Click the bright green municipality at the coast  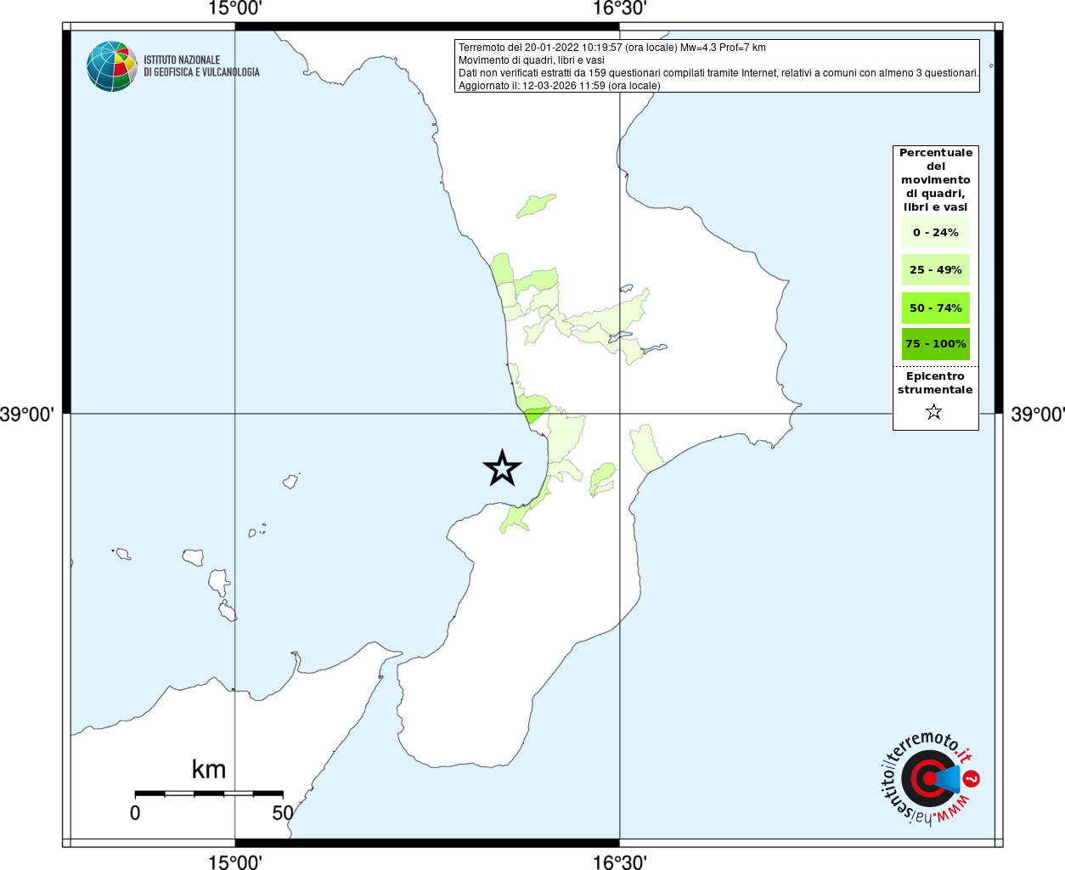534,415
